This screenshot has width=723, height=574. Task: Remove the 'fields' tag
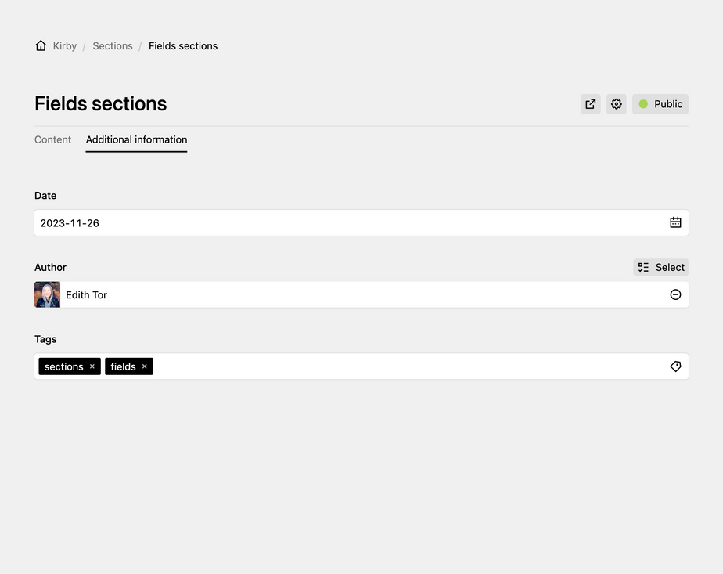[145, 366]
